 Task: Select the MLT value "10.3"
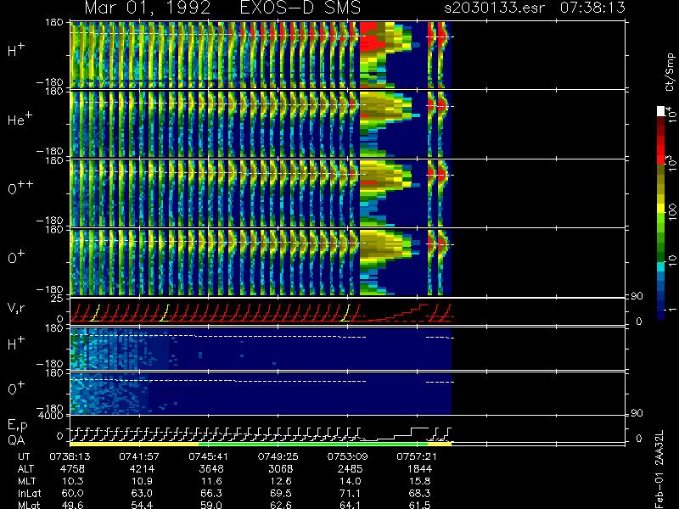pos(72,481)
